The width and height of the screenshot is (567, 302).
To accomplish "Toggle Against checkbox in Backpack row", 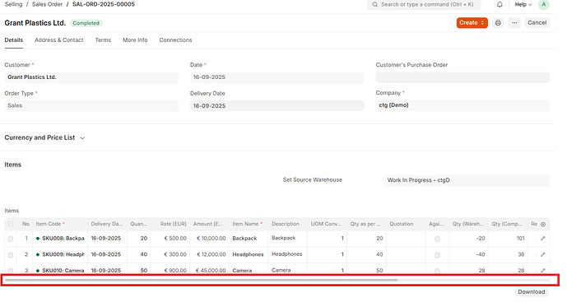I will point(437,239).
